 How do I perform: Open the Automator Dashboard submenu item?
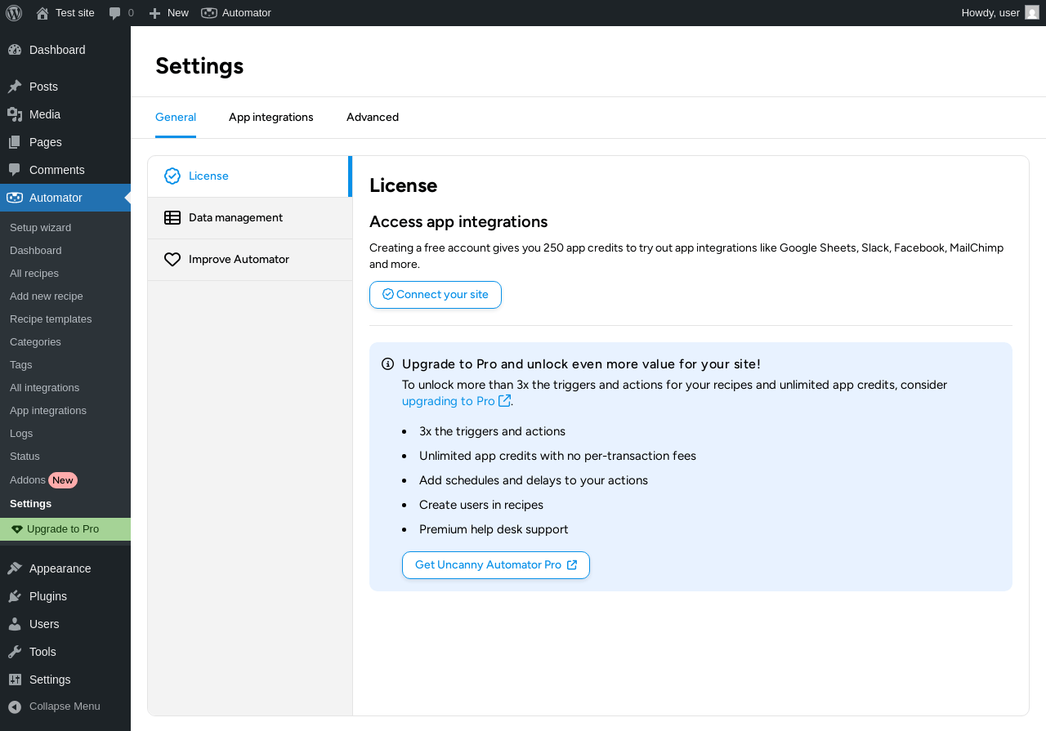[x=65, y=251]
